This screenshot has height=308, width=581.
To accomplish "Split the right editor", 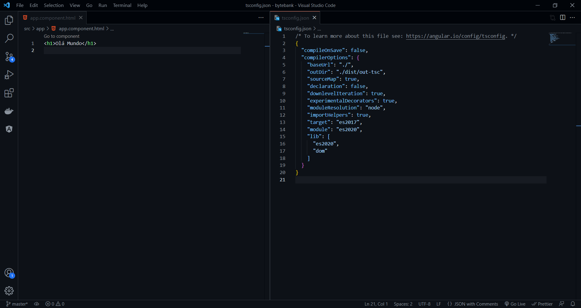I will point(563,18).
